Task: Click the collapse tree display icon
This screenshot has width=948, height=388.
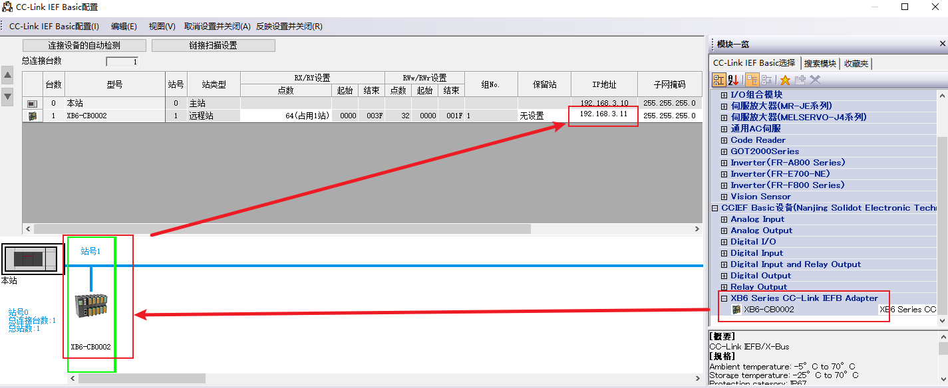Action: pos(765,79)
